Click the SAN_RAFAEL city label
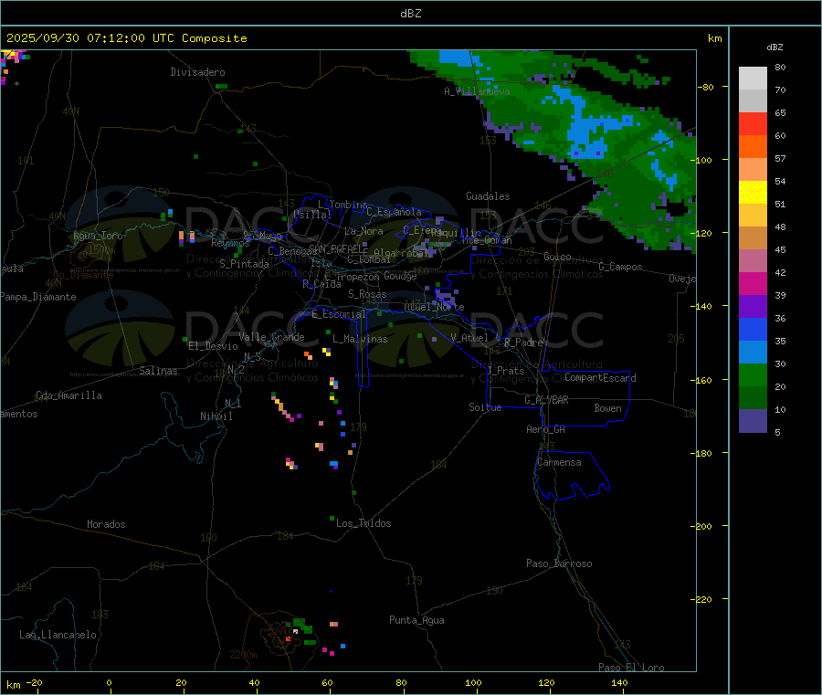This screenshot has height=695, width=822. [338, 248]
